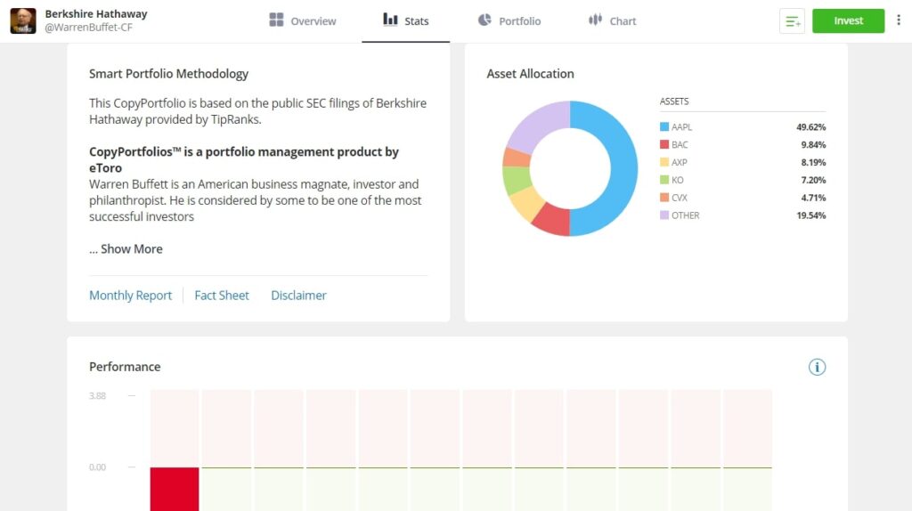This screenshot has width=912, height=511.
Task: Click the Stats bar chart icon
Action: (x=390, y=20)
